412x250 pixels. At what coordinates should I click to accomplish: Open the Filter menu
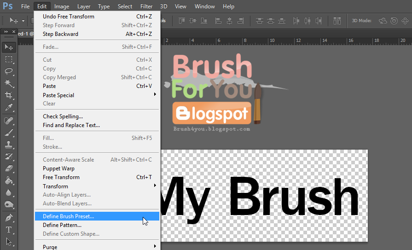pyautogui.click(x=146, y=6)
